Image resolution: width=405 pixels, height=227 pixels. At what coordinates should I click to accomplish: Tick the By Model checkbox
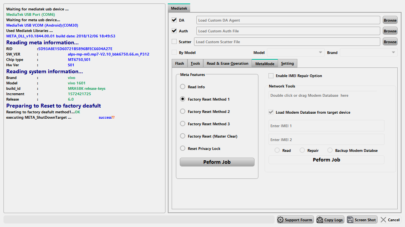[174, 52]
